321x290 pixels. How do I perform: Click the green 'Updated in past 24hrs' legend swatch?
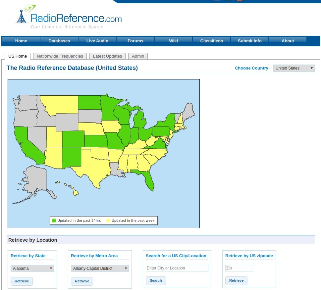click(54, 220)
